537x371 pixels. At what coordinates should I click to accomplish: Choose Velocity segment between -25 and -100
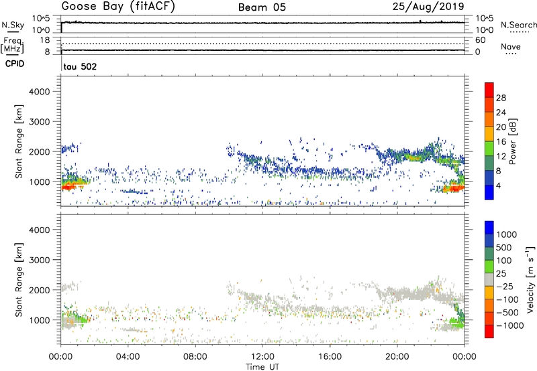point(489,293)
